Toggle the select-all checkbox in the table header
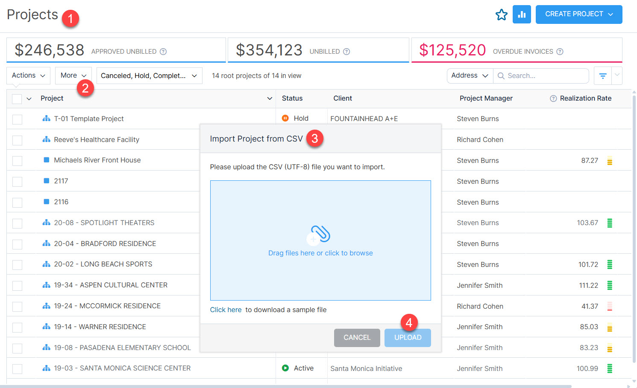The image size is (637, 388). point(17,98)
